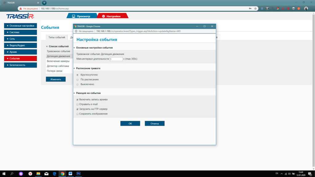The width and height of the screenshot is (315, 177).
Task: Choose the Выключено schedule option
Action: [78, 84]
